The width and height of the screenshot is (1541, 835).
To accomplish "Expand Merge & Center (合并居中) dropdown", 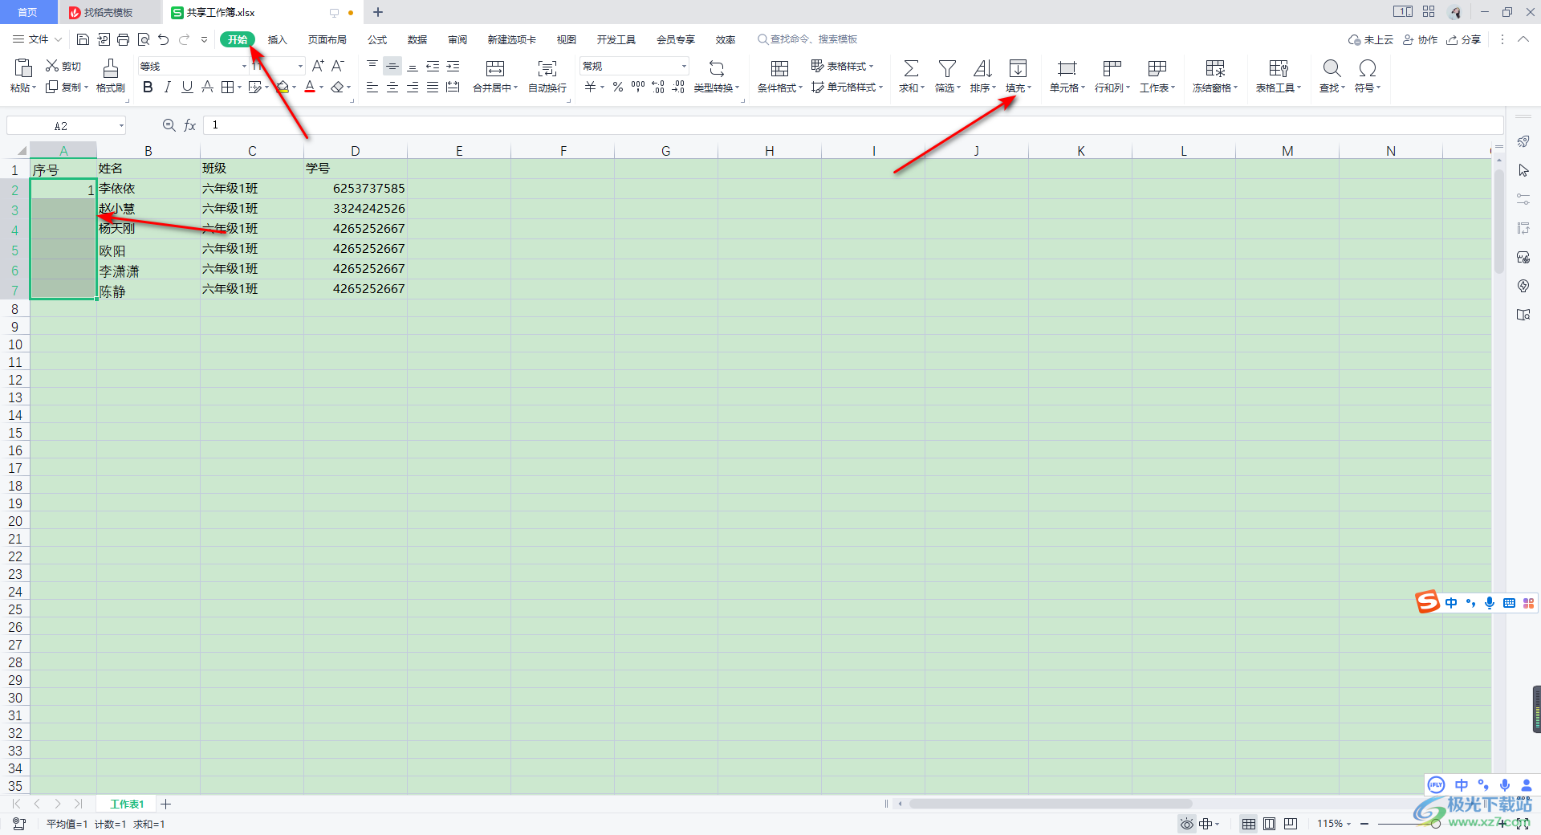I will click(515, 88).
